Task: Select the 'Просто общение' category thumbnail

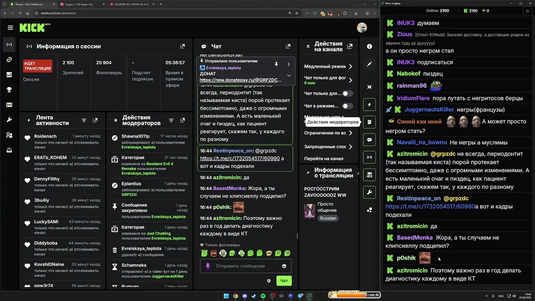Action: tap(310, 211)
